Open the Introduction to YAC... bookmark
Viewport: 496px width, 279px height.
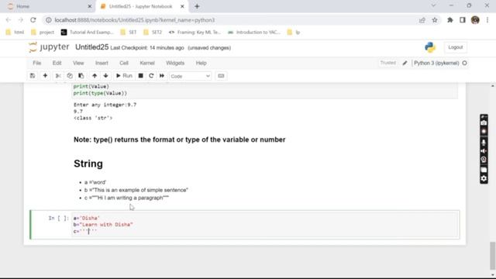254,33
